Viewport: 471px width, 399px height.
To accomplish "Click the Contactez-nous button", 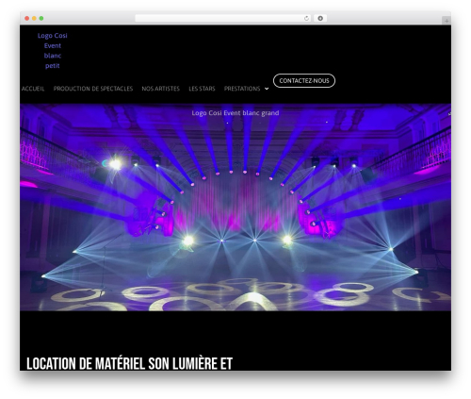I will click(x=304, y=81).
